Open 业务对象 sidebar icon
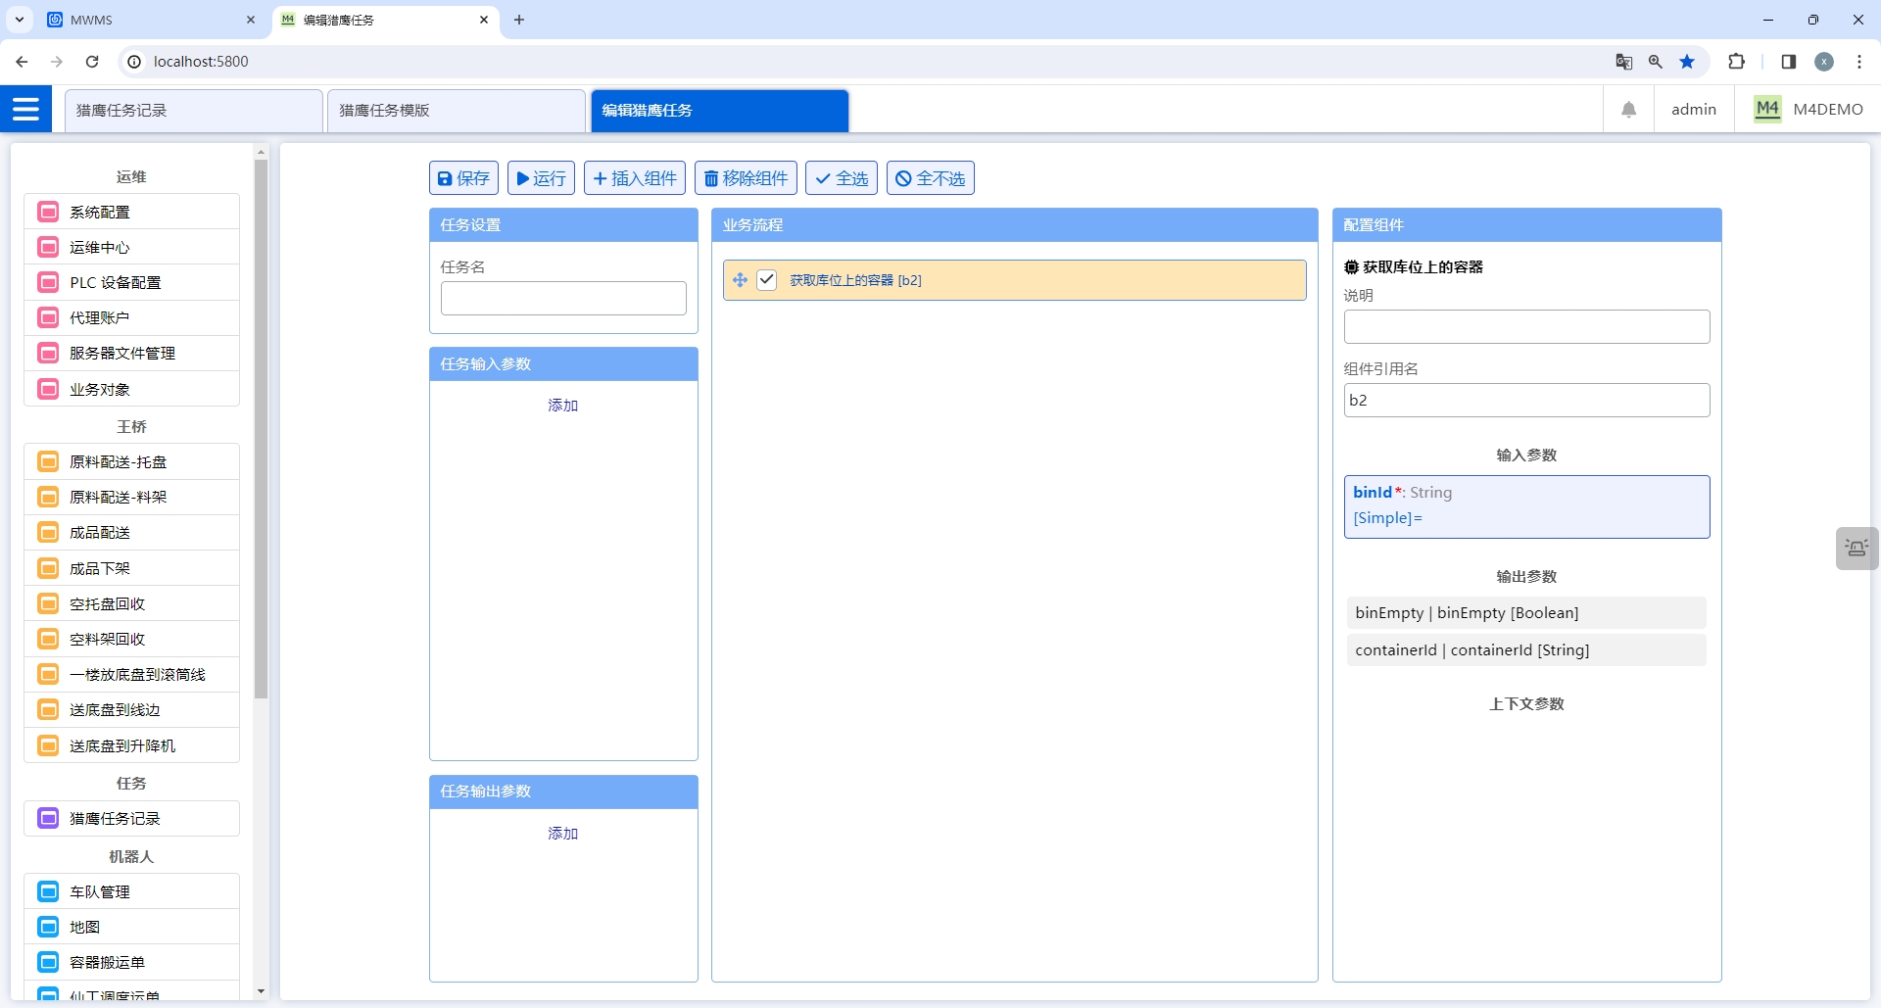Viewport: 1881px width, 1008px height. [48, 389]
